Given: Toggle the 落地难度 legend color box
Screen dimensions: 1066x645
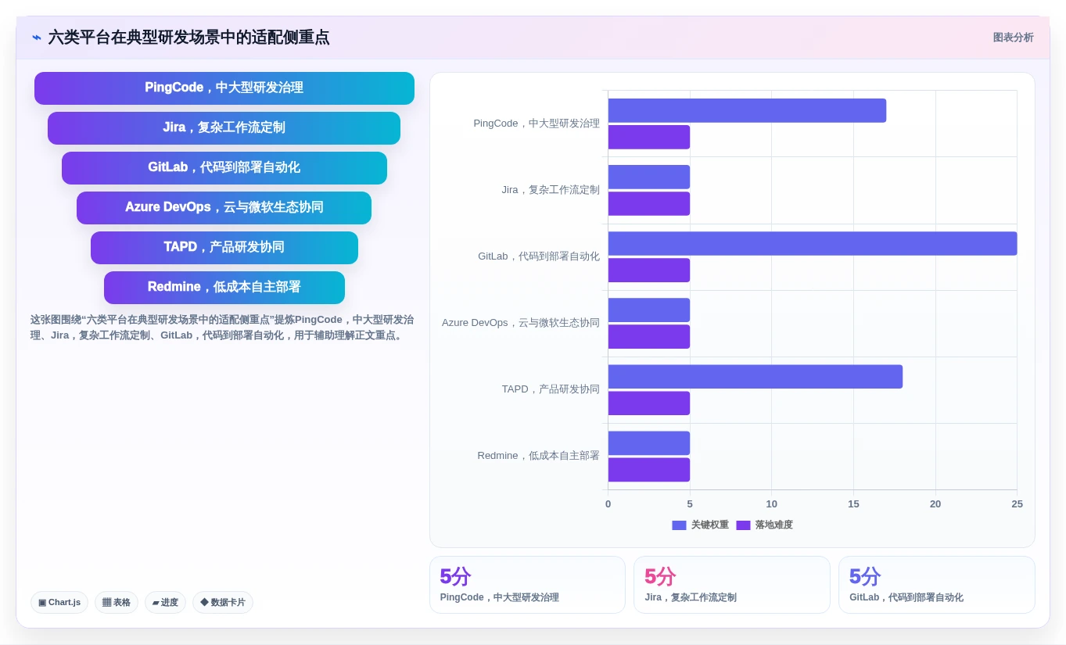Looking at the screenshot, I should [x=743, y=525].
